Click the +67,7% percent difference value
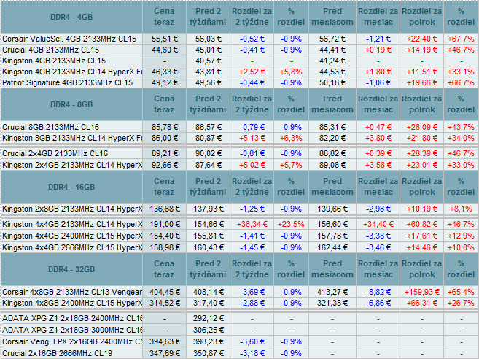This screenshot has width=479, height=359. 461,39
